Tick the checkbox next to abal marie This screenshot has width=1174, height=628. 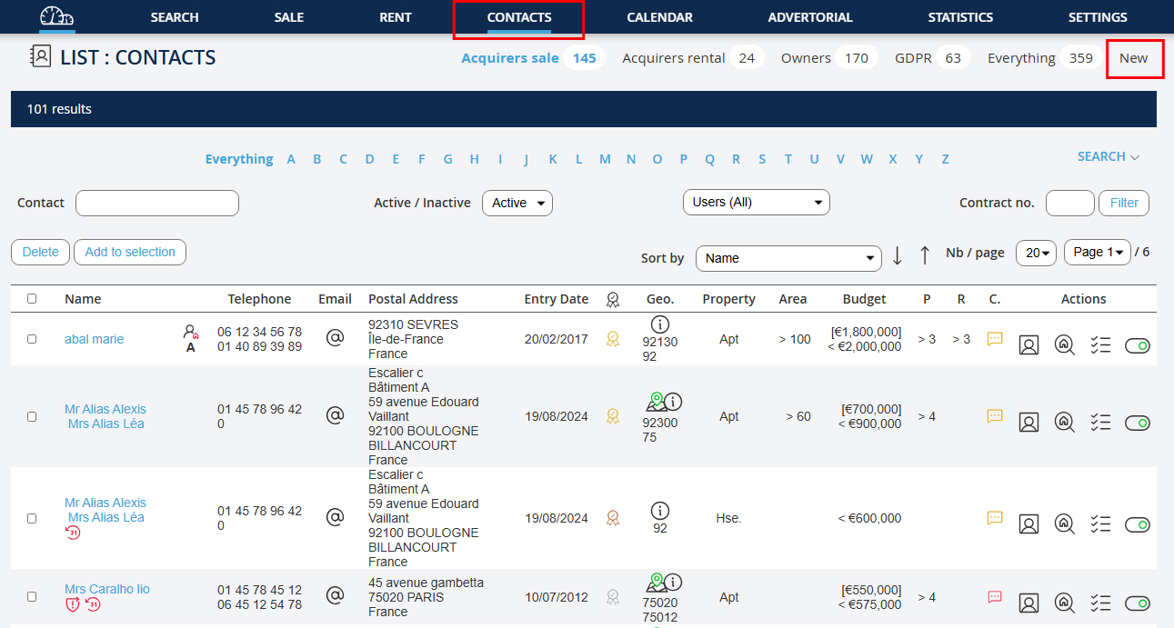click(32, 339)
